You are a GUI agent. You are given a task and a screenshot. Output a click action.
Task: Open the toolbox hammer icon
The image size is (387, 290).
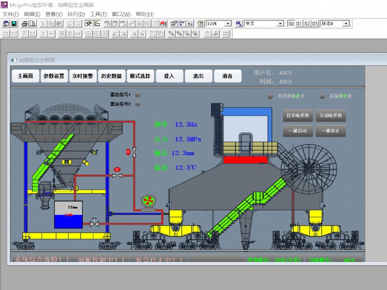(x=89, y=24)
